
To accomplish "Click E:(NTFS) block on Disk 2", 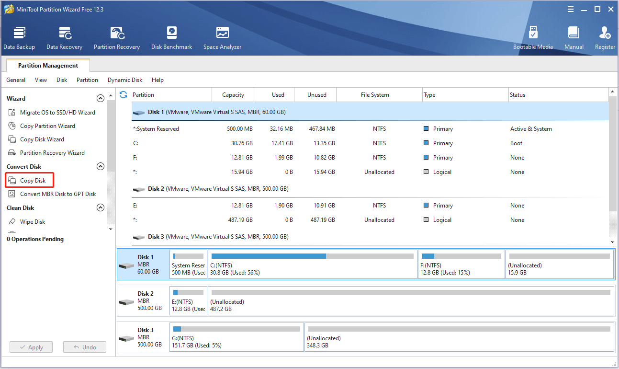I will [x=189, y=300].
